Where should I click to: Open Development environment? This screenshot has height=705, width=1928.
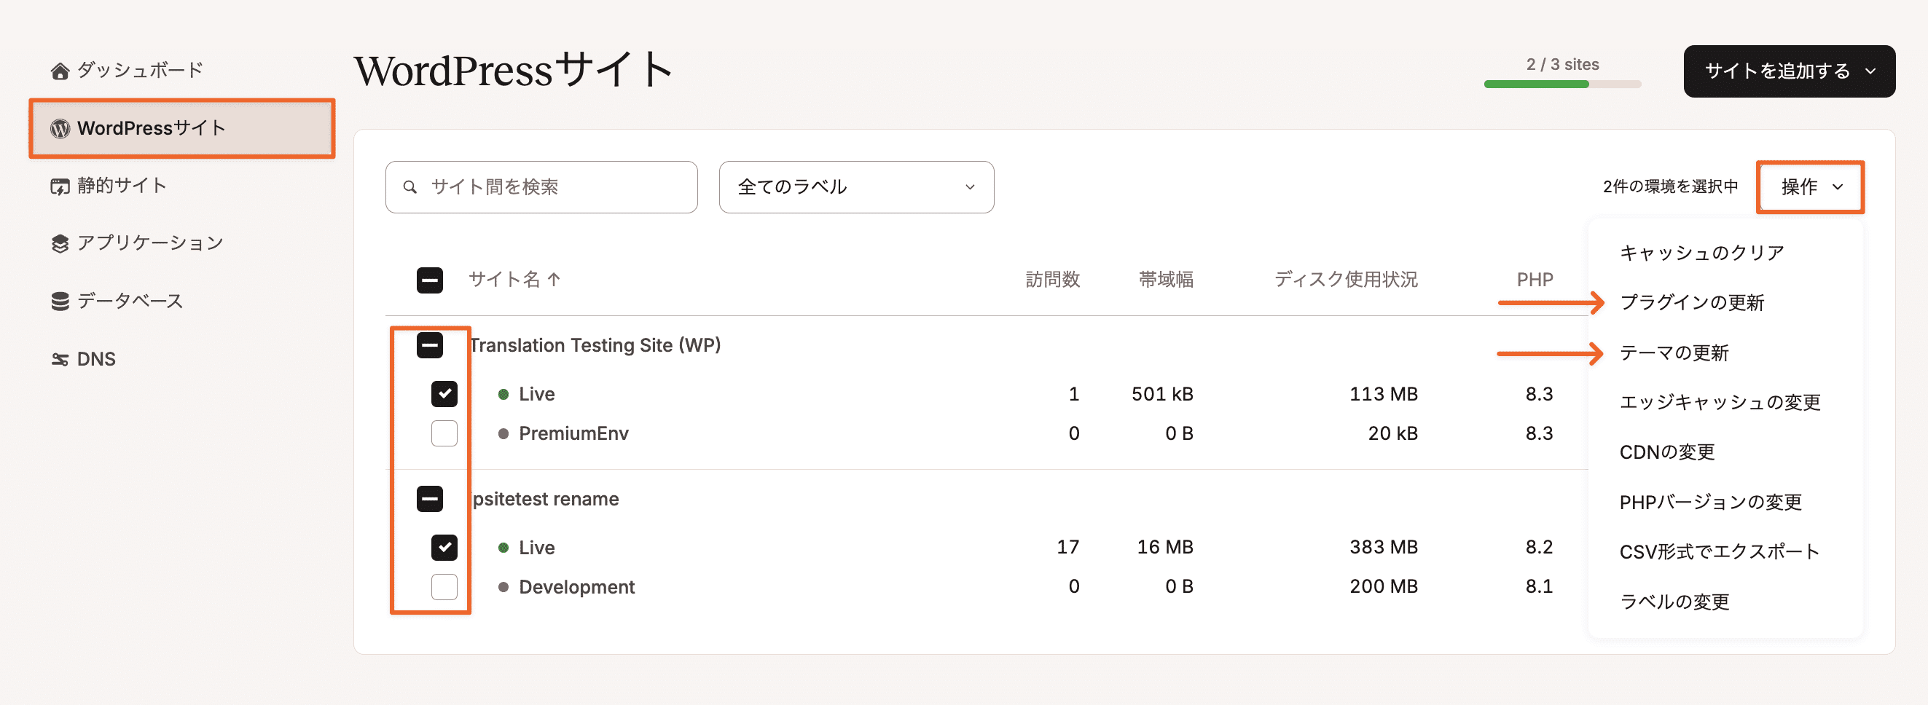pos(576,588)
